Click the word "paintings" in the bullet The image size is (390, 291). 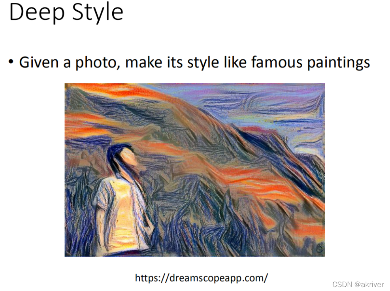tap(339, 62)
